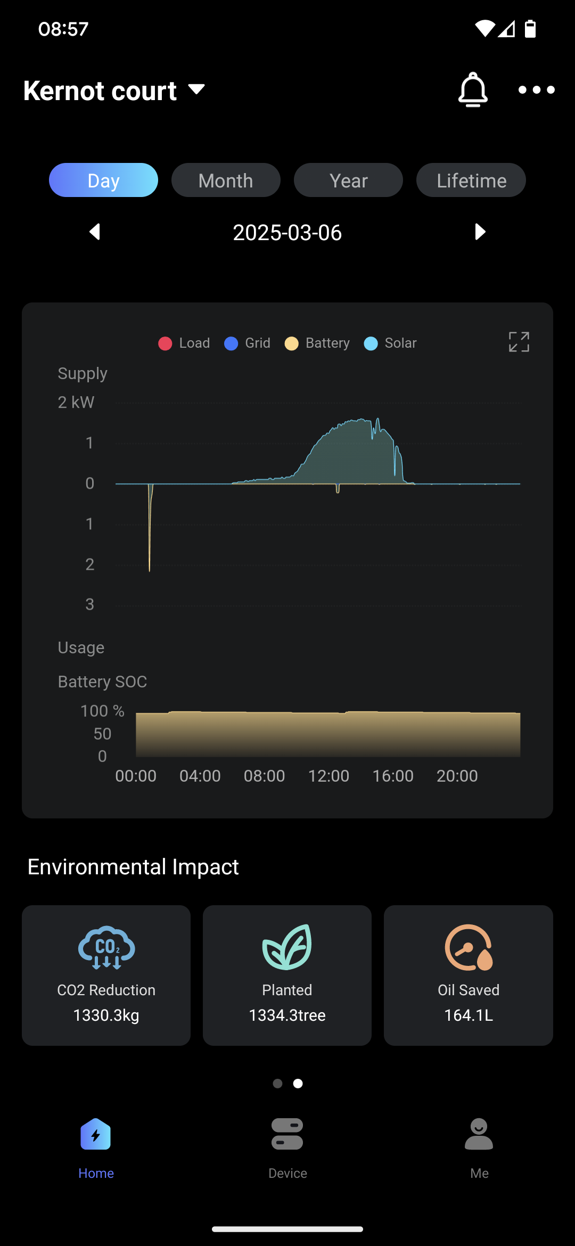Go to the Me profile tab
Viewport: 575px width, 1246px height.
coord(479,1144)
